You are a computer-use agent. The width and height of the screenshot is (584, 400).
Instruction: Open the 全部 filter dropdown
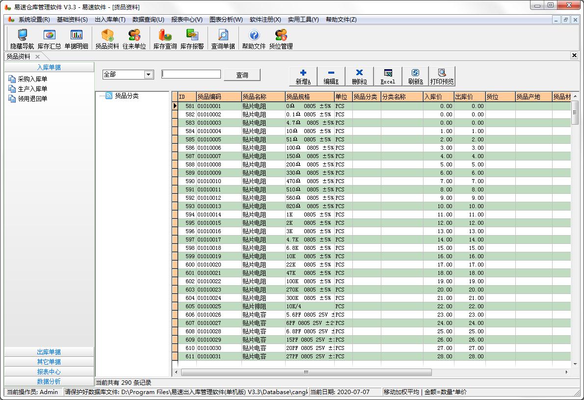pos(149,75)
